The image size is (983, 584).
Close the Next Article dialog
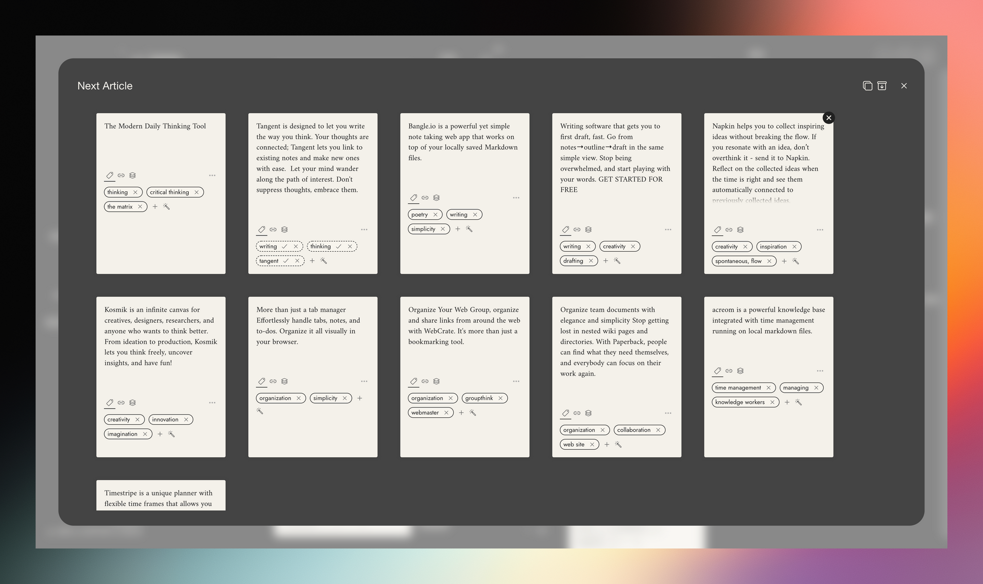coord(904,86)
